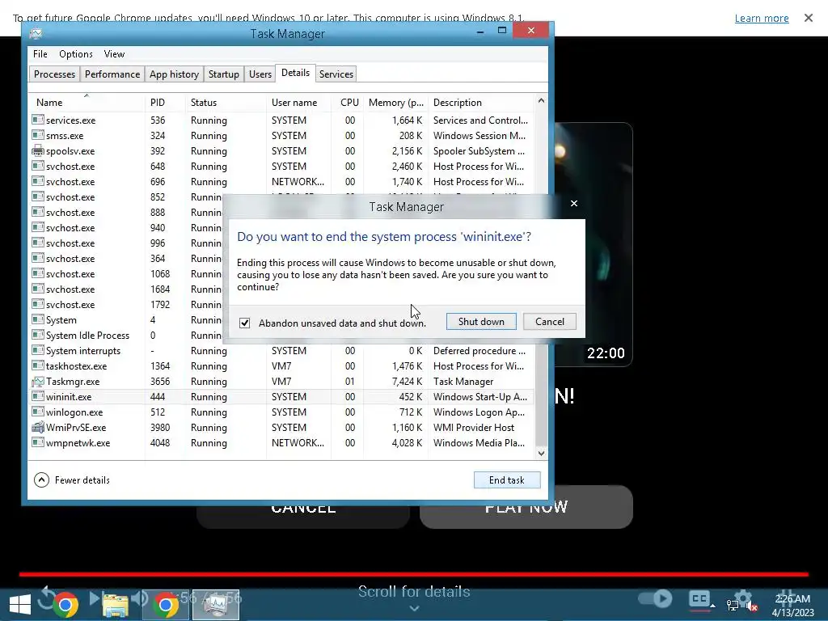Switch to the active Chrome taskbar window
The height and width of the screenshot is (621, 828).
[165, 605]
